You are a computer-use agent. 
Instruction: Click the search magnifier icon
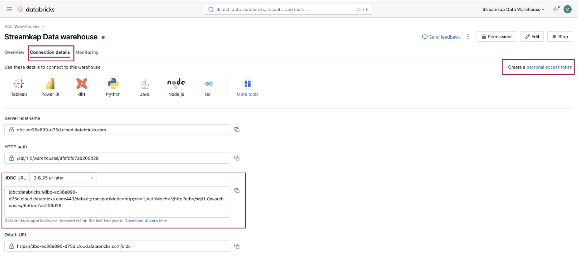click(211, 9)
